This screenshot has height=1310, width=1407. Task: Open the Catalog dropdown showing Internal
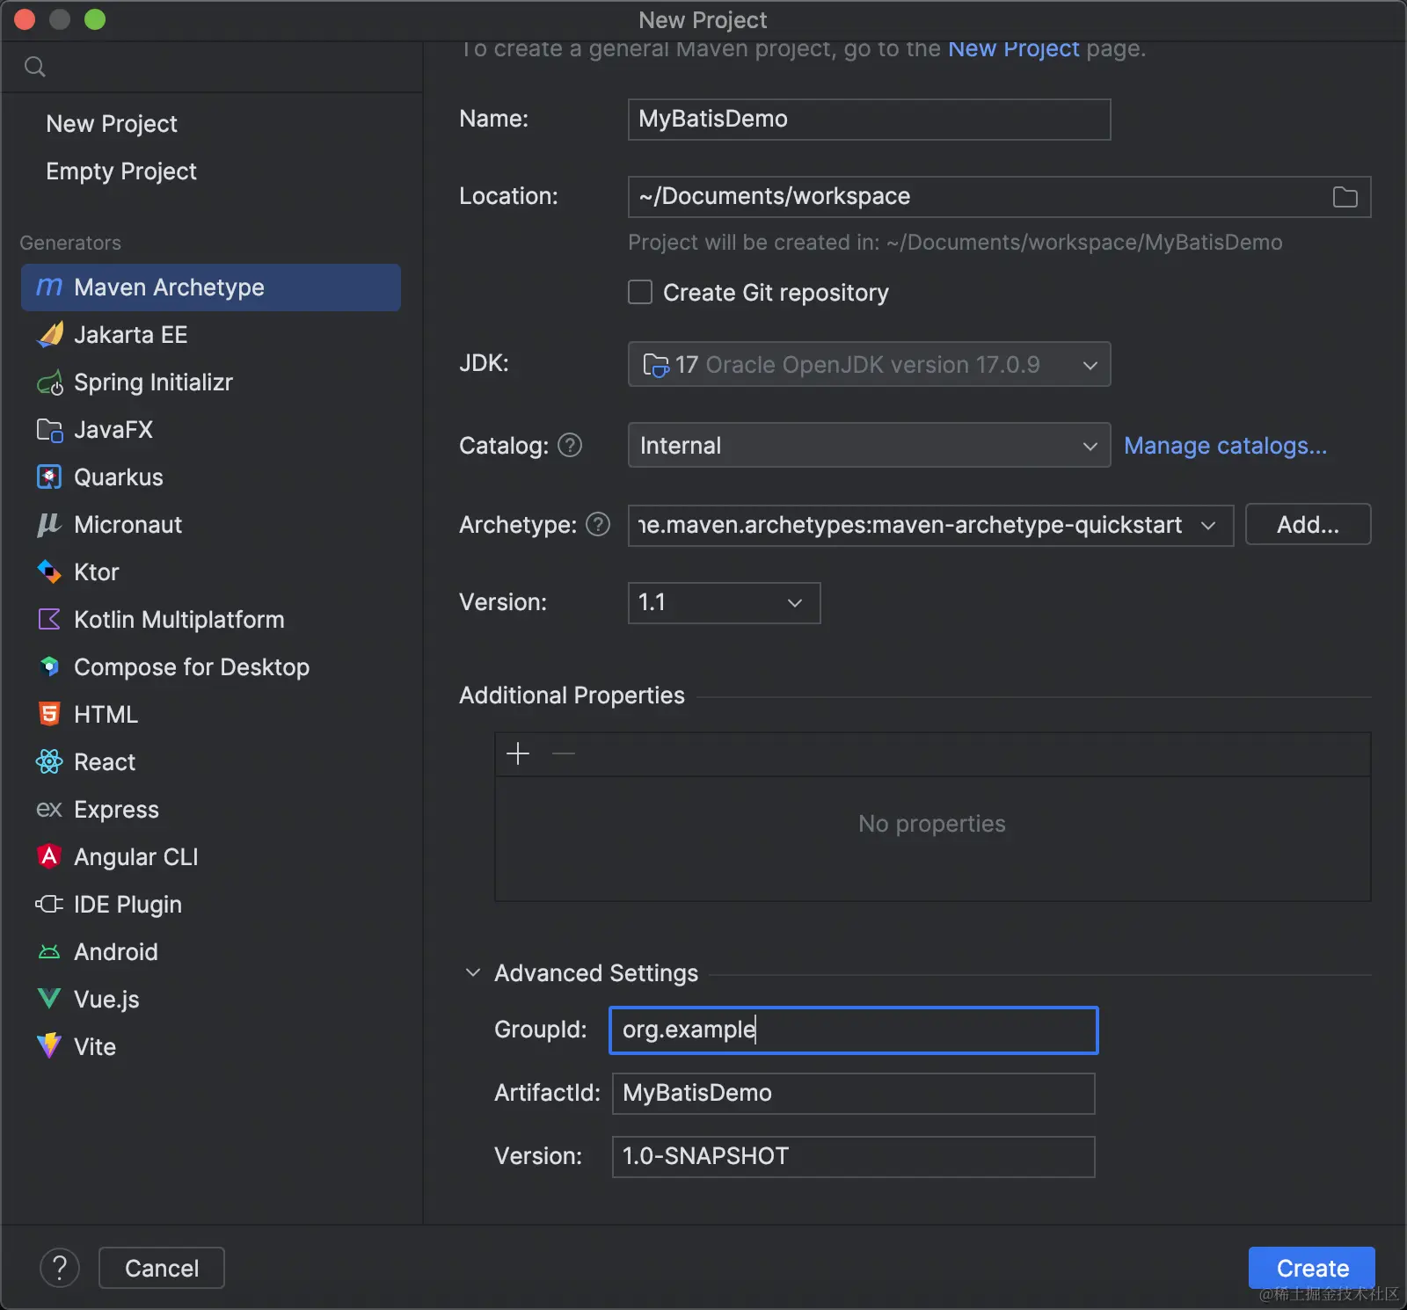pos(870,445)
